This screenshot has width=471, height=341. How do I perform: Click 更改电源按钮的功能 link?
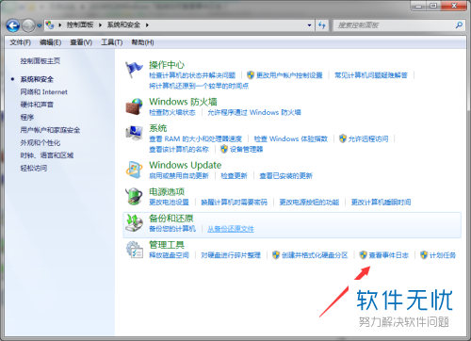coord(309,203)
